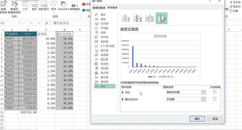Click the formula bar confirm checkmark
Screen dimensions: 242x130
point(39,23)
